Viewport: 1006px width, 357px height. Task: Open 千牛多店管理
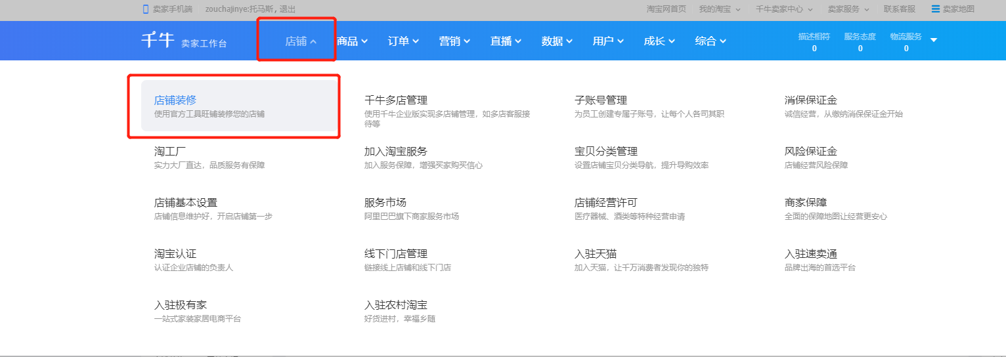[x=396, y=100]
